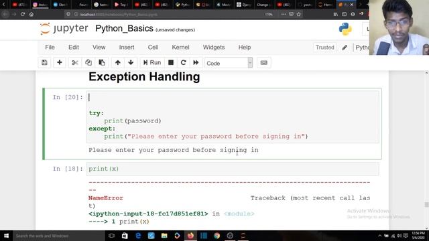Rename notebook by clicking Python_Basics title
The image size is (429, 241).
[x=124, y=29]
